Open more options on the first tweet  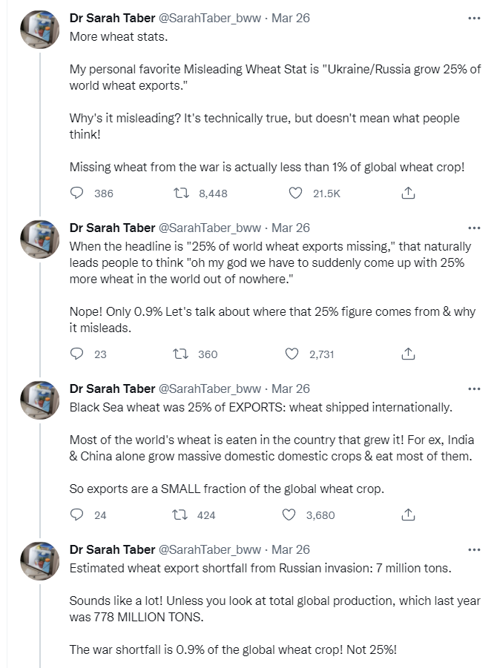[x=474, y=18]
